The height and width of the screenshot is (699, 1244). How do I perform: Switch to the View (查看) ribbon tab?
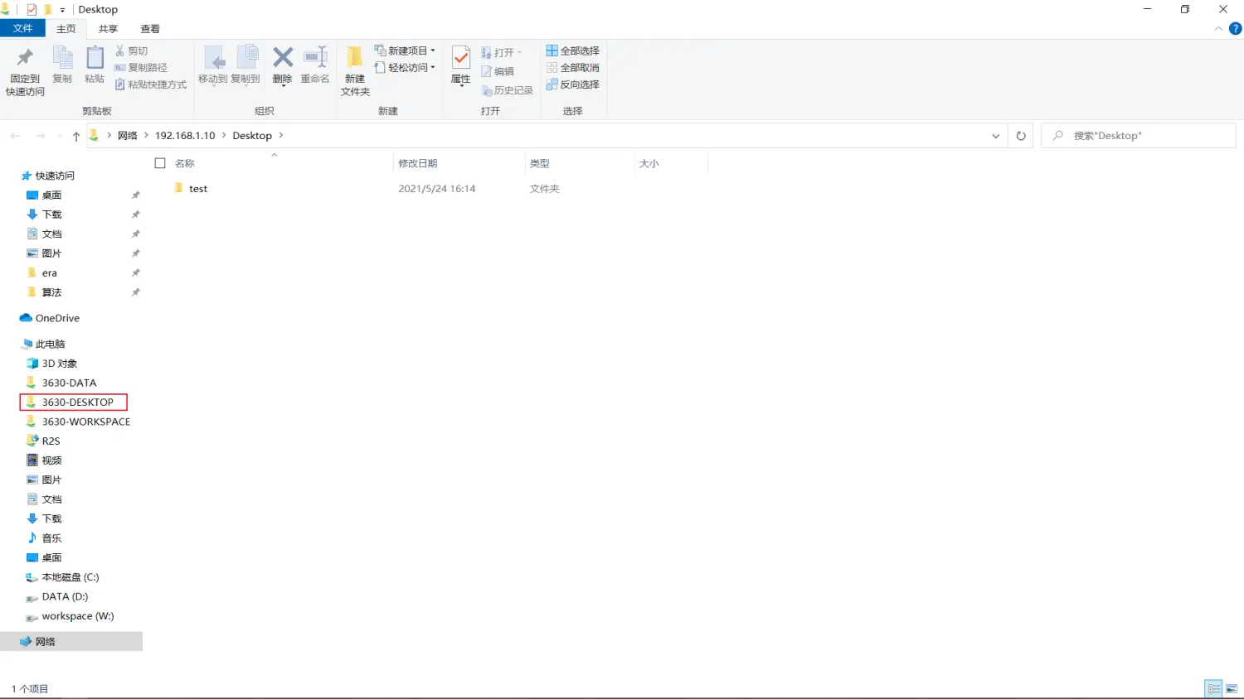[x=150, y=29]
